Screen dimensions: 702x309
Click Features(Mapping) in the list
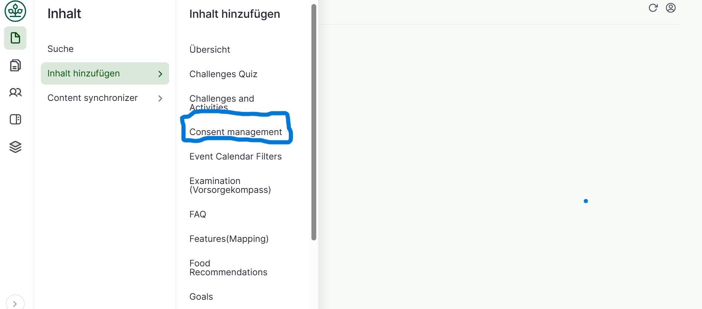229,239
